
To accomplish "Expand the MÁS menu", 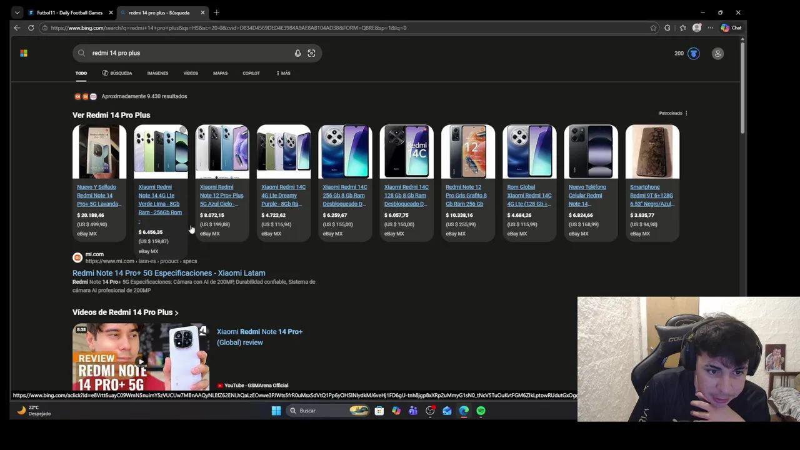I will [x=283, y=73].
